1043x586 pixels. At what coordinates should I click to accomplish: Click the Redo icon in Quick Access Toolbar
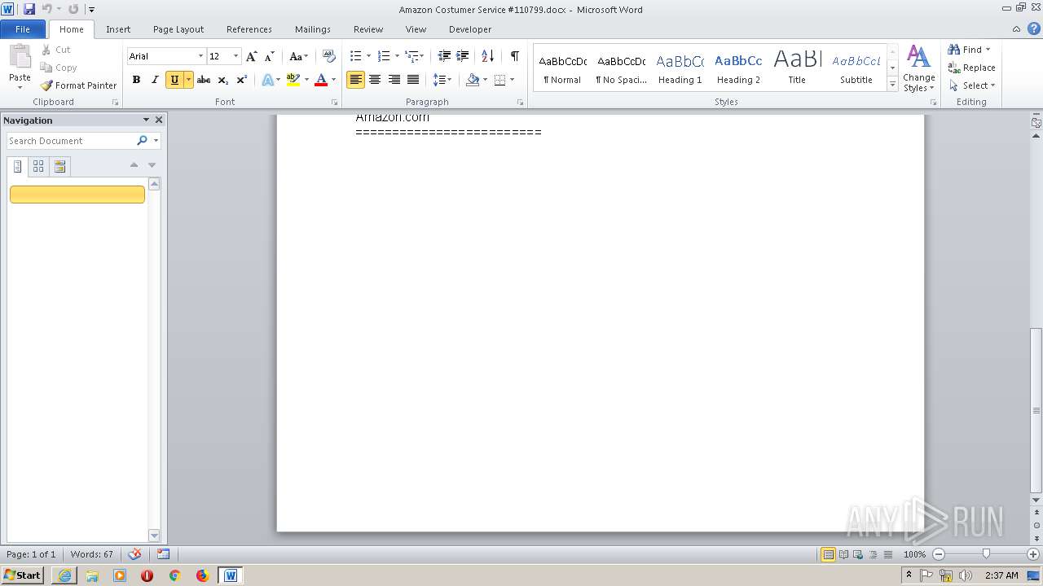tap(73, 9)
